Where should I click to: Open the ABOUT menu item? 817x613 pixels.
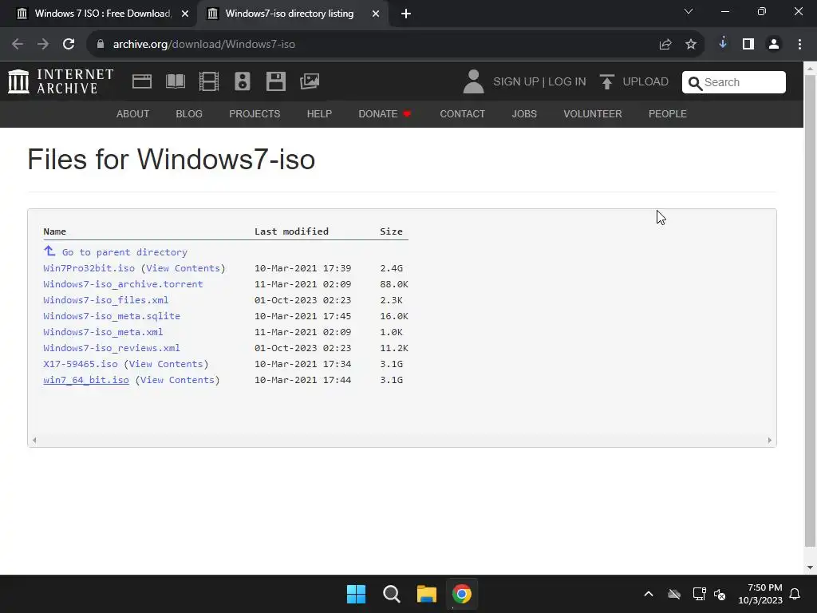click(x=133, y=113)
